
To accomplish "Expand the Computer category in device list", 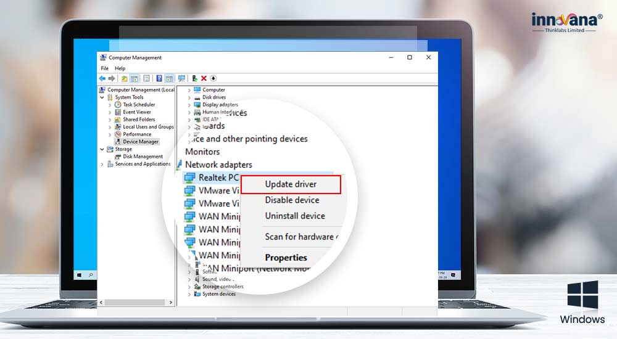I will 189,91.
